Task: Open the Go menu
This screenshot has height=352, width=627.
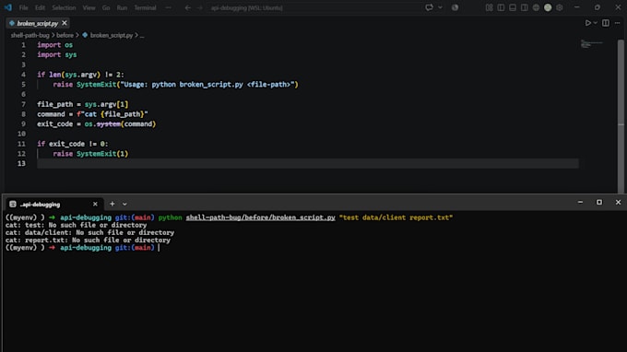Action: pyautogui.click(x=105, y=7)
